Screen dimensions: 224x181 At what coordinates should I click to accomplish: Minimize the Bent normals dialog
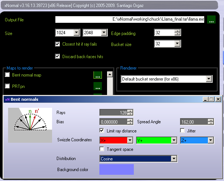tap(206, 99)
